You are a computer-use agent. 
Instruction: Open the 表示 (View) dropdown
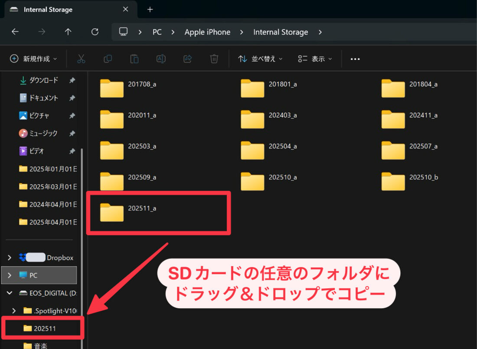point(315,59)
